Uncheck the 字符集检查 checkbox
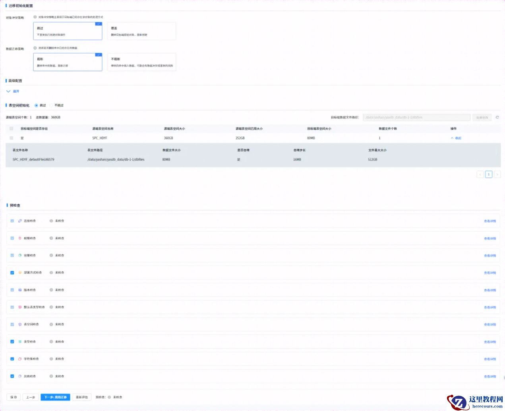 coord(12,359)
